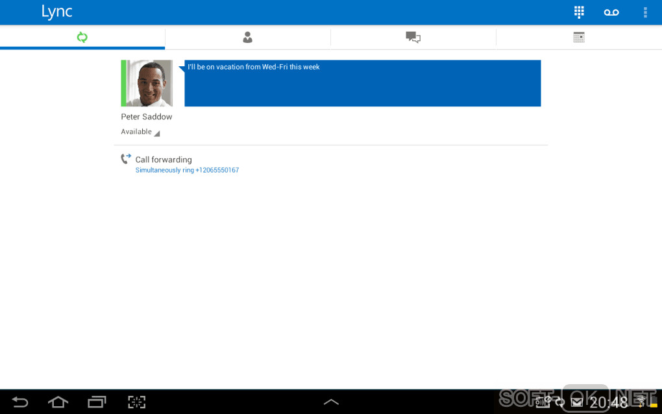Tap Android back navigation button
This screenshot has width=662, height=414.
click(20, 402)
